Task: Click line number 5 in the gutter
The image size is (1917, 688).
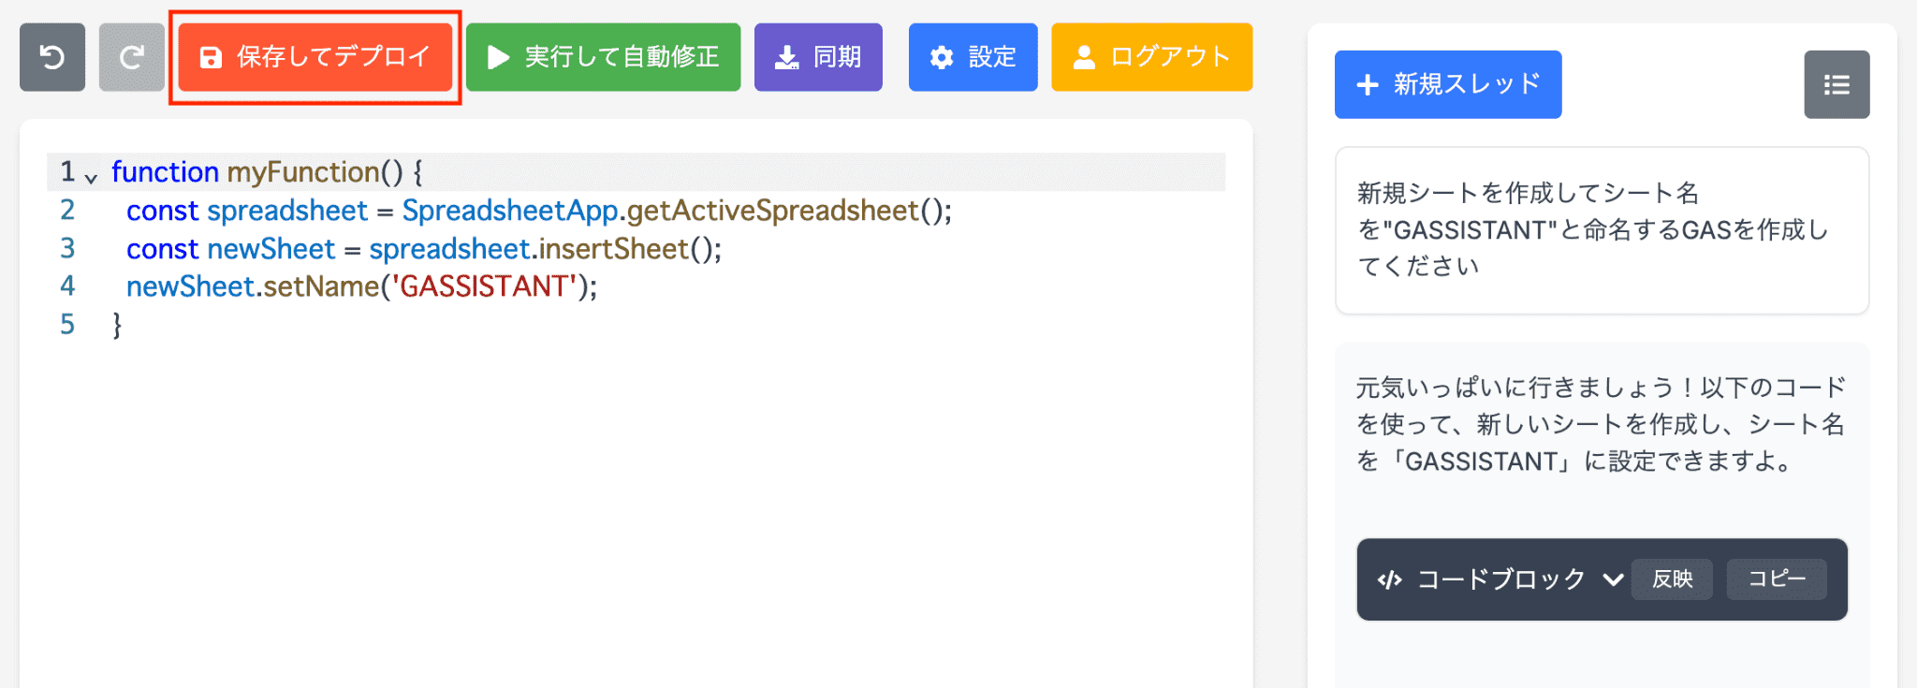Action: (x=67, y=324)
